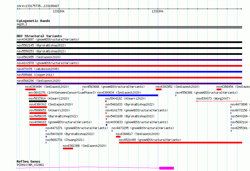Select the nsv470078 Jakobsson2008 label
Viewport: 250px width, 171px height.
point(38,69)
